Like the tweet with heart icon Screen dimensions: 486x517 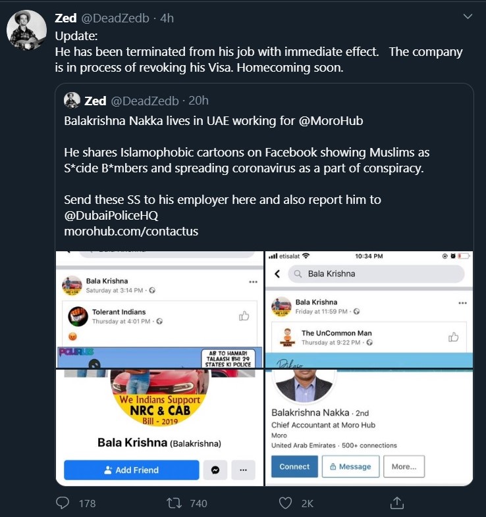(x=285, y=503)
